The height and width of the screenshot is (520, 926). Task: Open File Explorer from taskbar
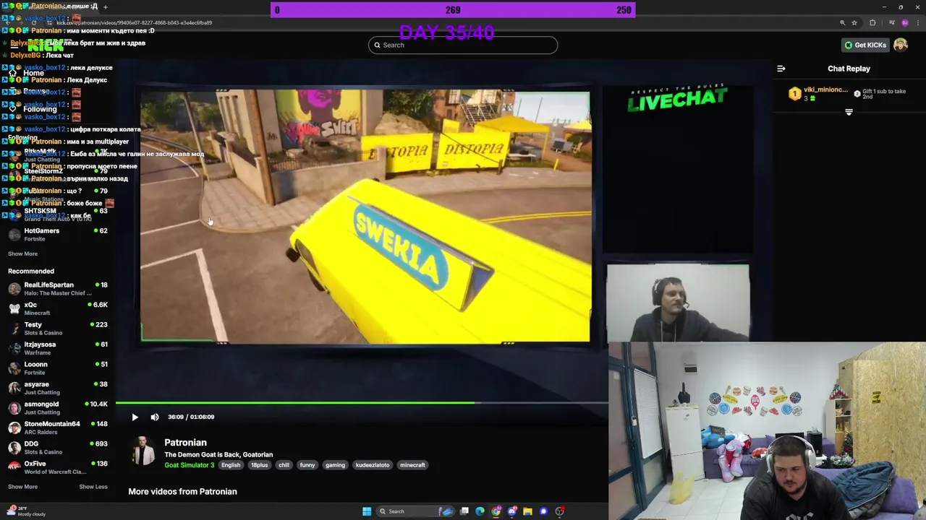[528, 511]
